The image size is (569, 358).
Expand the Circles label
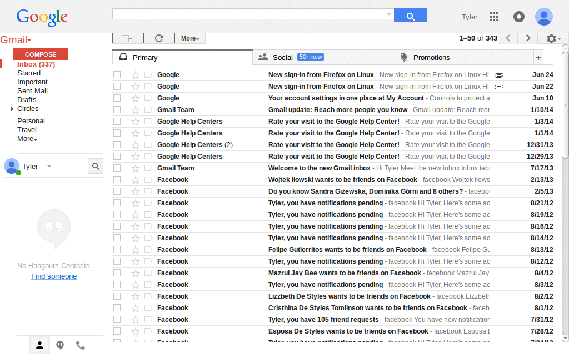12,109
